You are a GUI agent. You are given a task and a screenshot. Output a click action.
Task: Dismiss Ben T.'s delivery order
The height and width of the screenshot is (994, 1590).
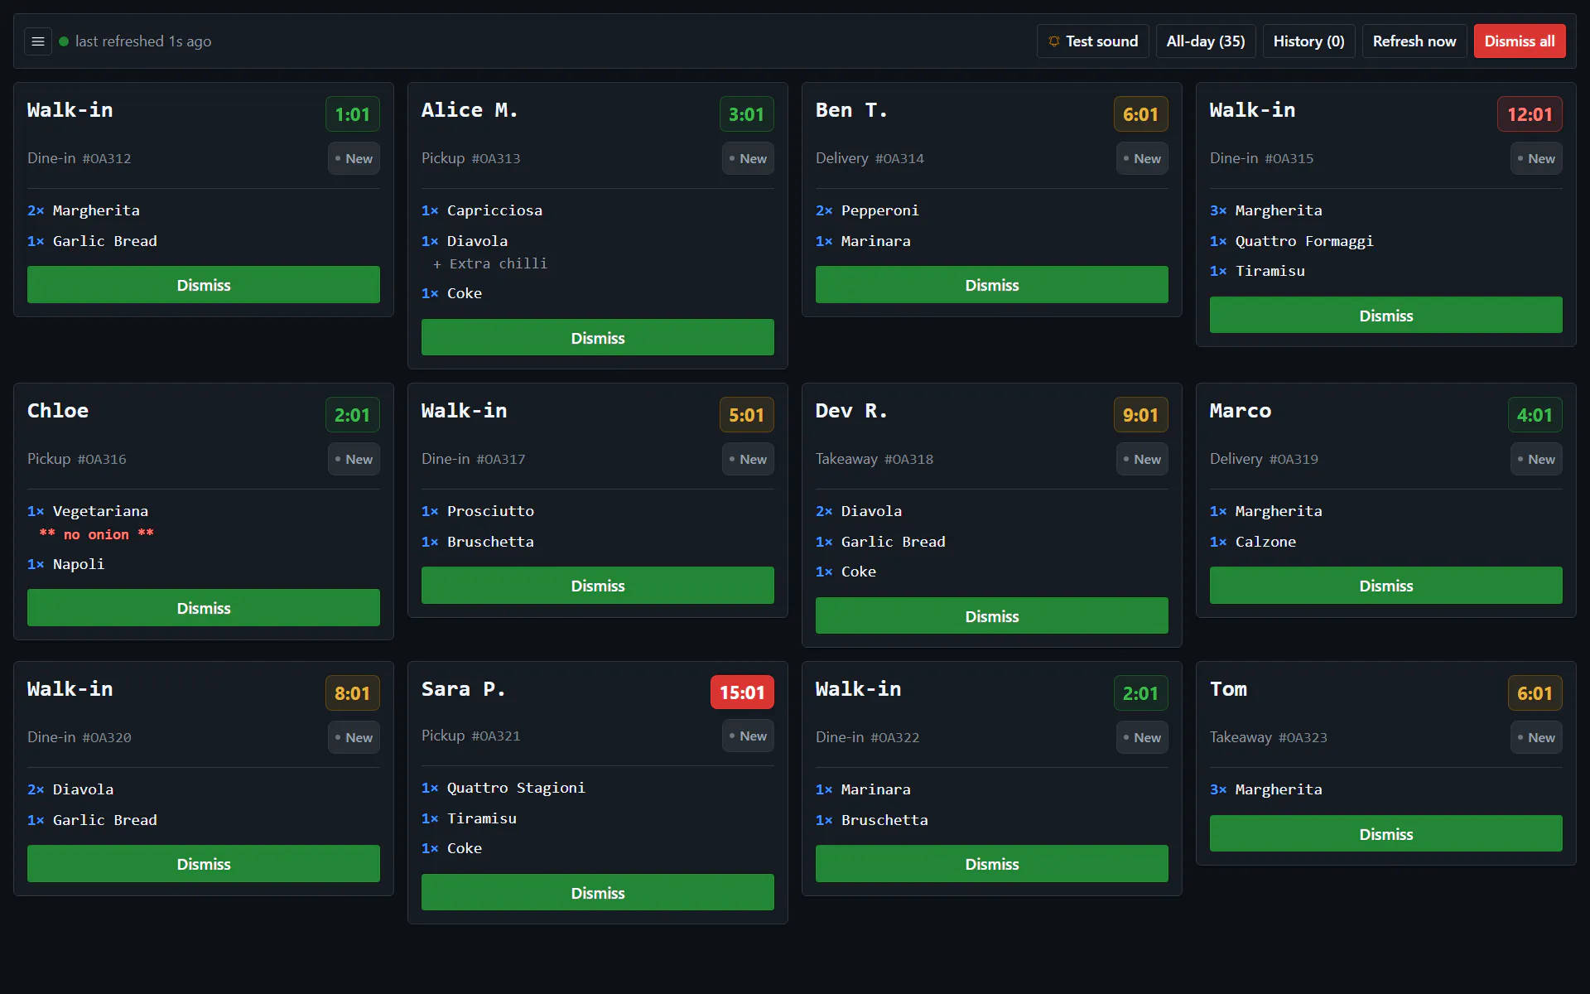coord(992,285)
